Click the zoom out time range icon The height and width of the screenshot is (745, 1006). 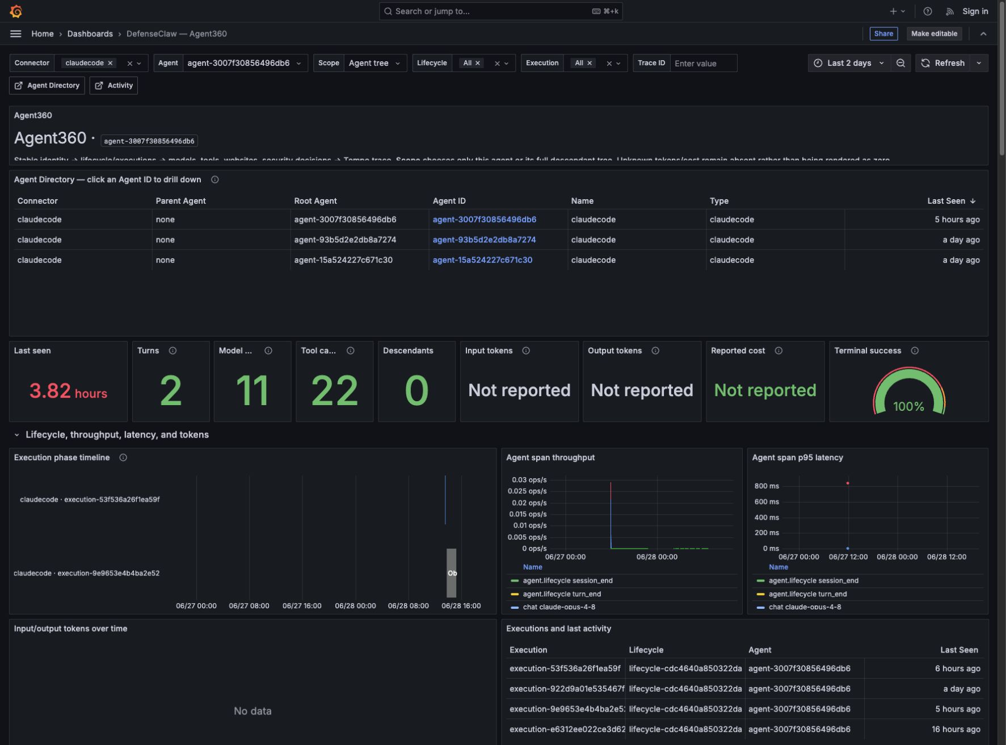(x=900, y=63)
